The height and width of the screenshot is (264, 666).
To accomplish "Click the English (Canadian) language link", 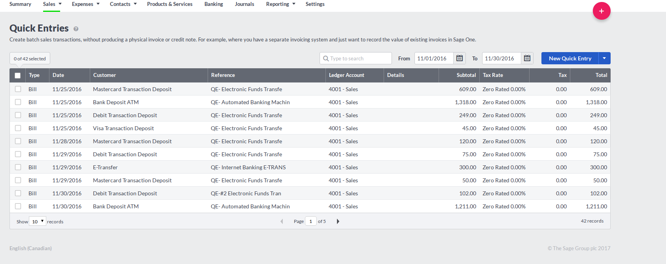I will coord(30,248).
